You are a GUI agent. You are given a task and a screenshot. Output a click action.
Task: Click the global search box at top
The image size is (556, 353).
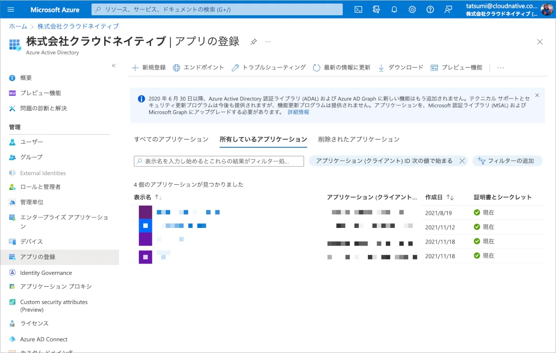click(x=217, y=9)
